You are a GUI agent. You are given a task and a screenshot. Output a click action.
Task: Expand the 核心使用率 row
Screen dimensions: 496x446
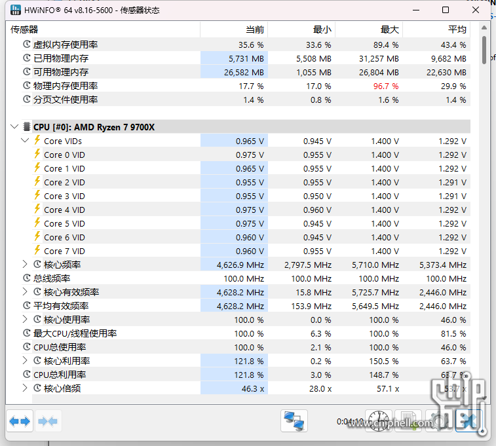coord(25,319)
